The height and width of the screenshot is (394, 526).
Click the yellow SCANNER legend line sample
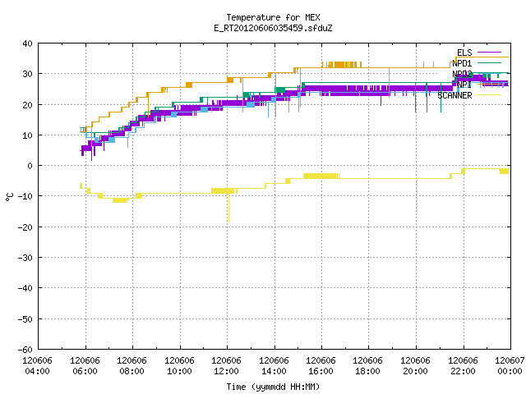click(489, 95)
